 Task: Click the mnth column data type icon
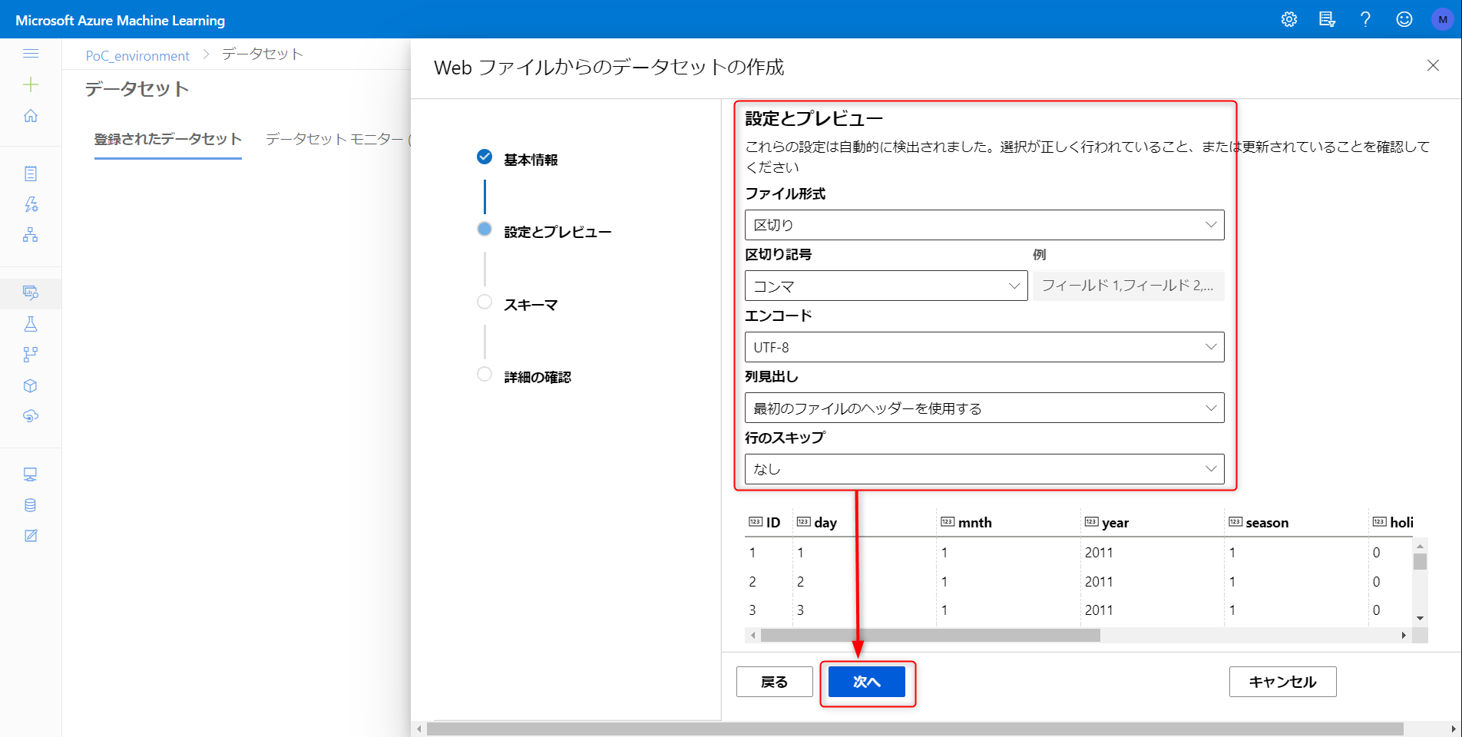(948, 522)
